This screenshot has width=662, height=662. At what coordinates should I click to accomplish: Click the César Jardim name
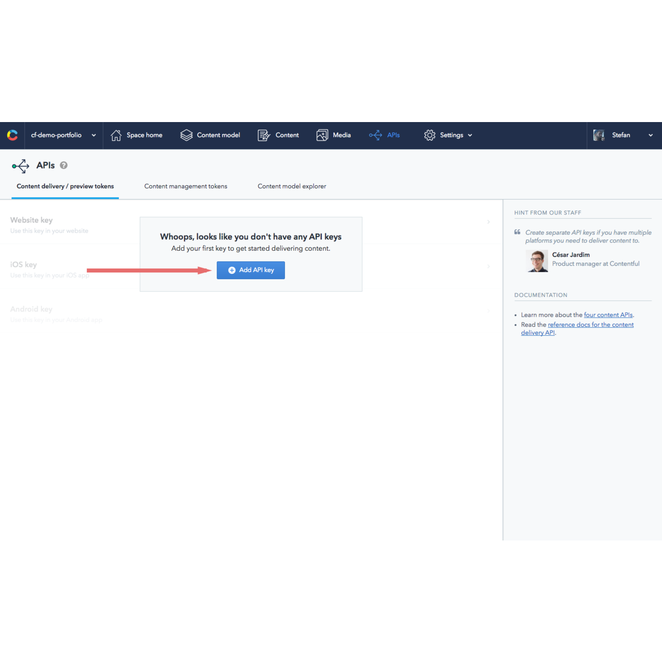pos(571,254)
